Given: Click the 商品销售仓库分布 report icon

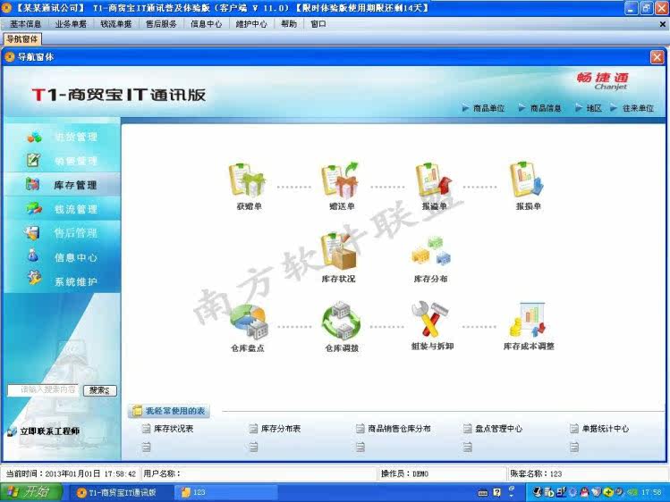Looking at the screenshot, I should tap(360, 428).
